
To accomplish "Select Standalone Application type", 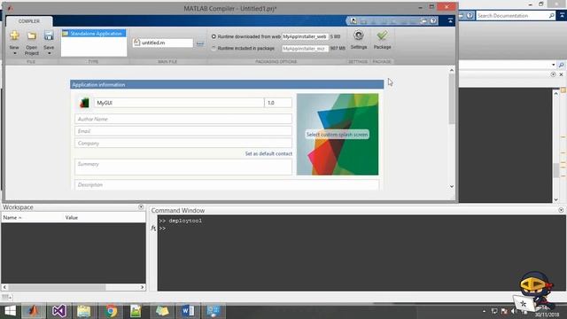I will [x=94, y=34].
